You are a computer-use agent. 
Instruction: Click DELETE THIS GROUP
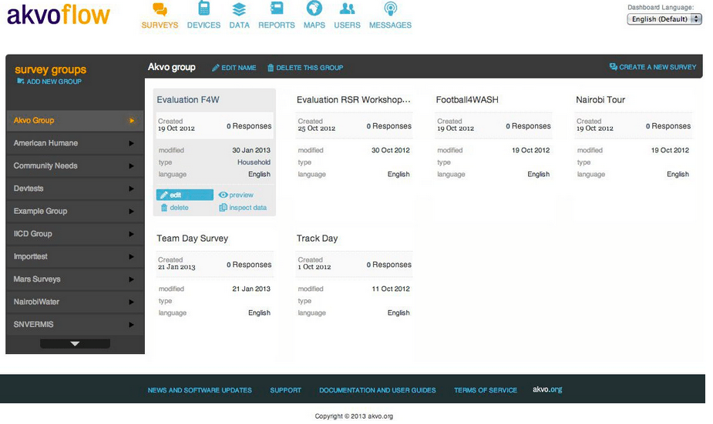tap(310, 68)
